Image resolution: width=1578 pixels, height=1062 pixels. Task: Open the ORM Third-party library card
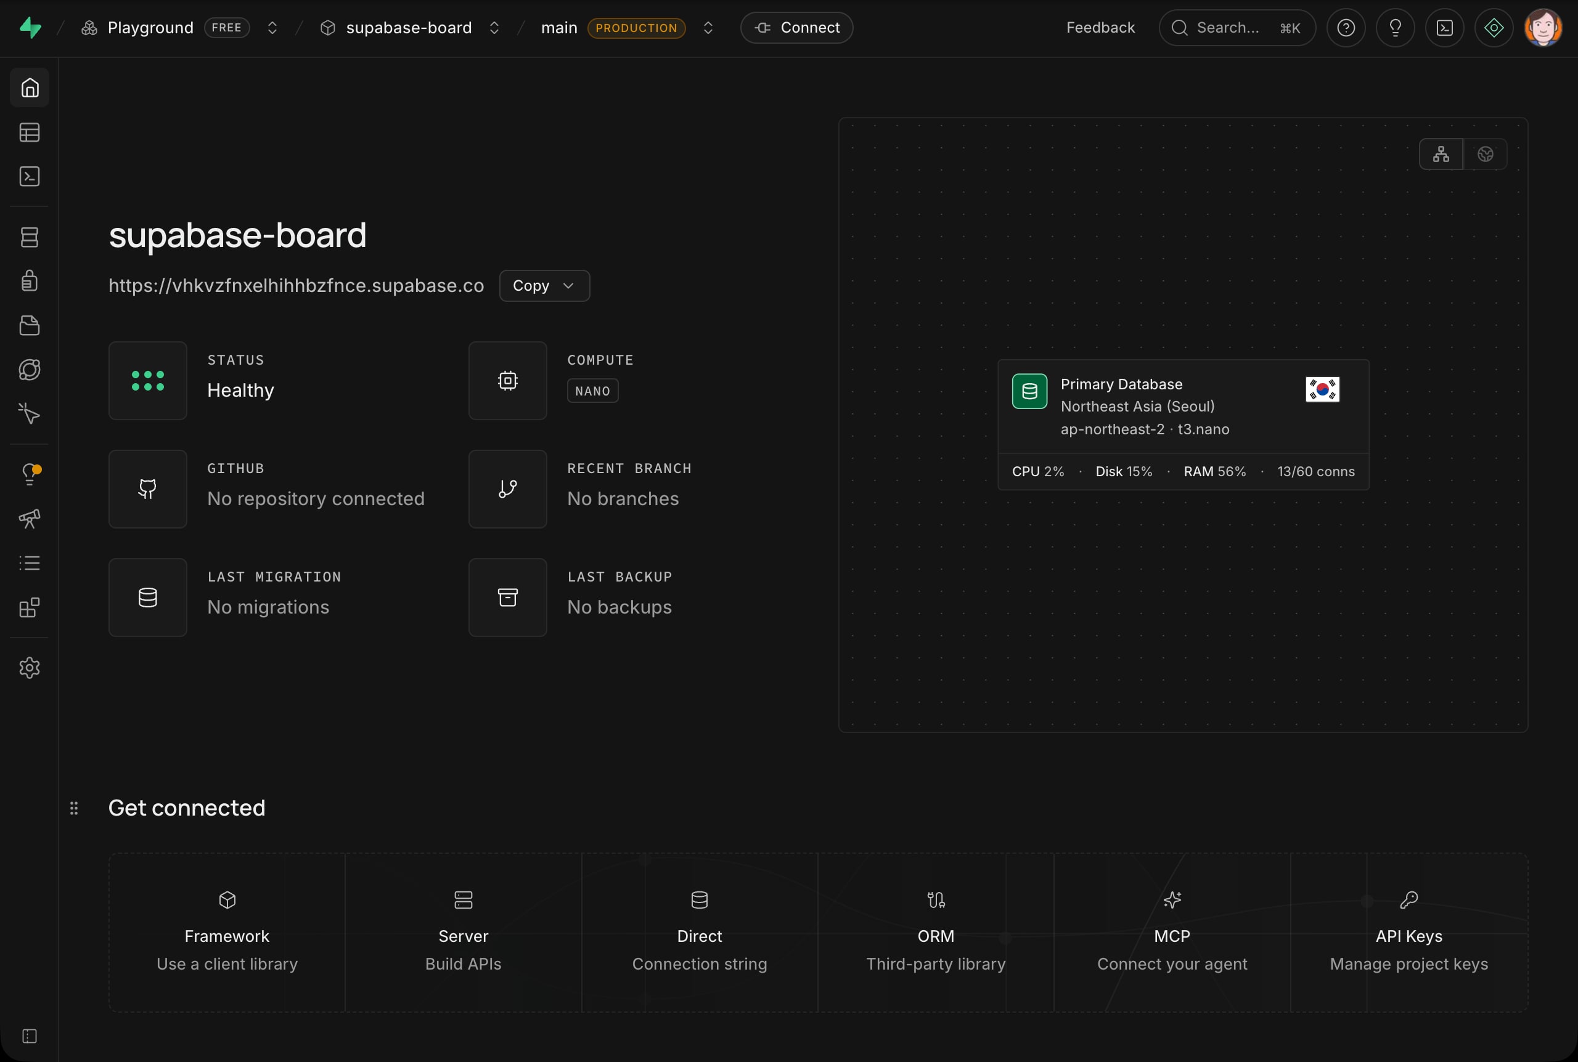tap(936, 933)
